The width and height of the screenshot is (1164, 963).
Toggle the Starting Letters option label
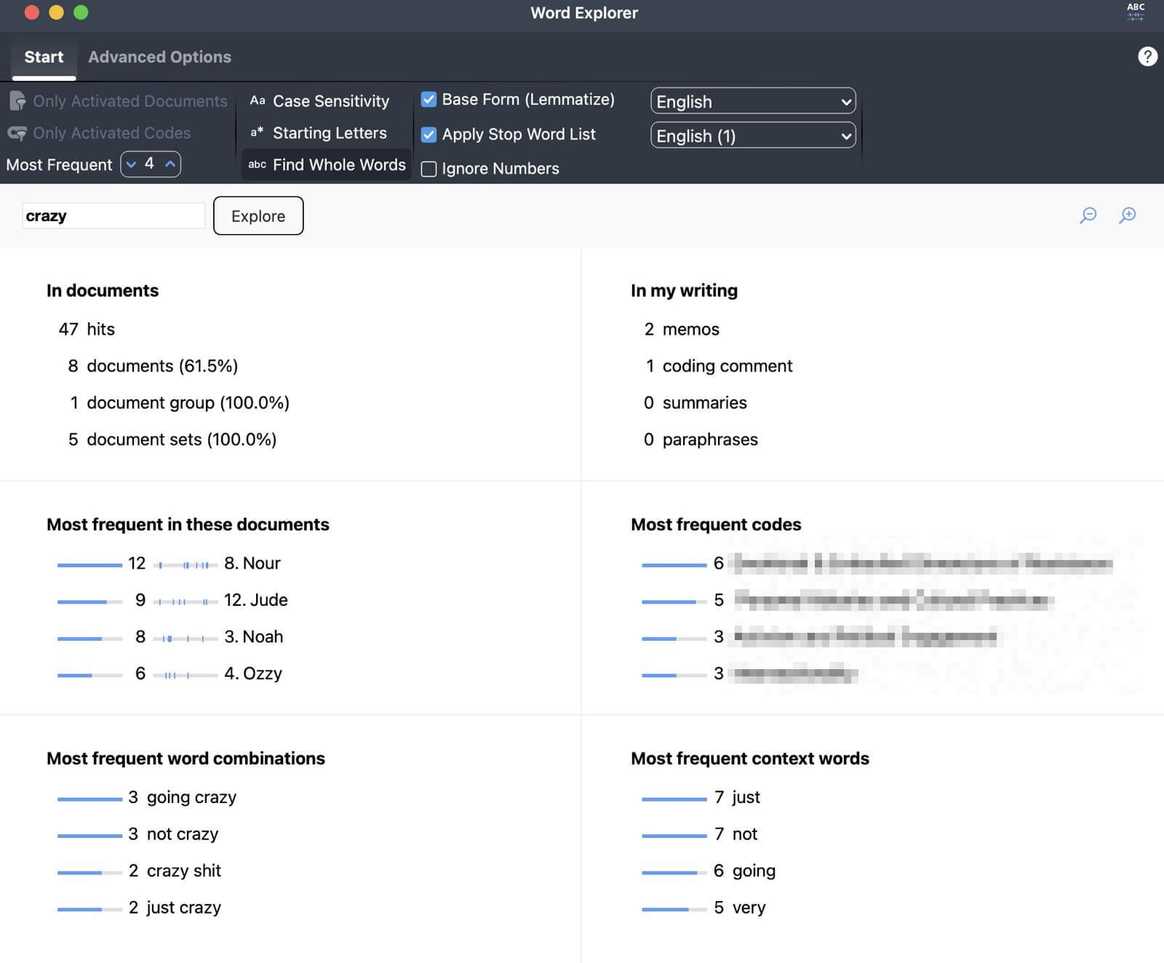pos(330,133)
